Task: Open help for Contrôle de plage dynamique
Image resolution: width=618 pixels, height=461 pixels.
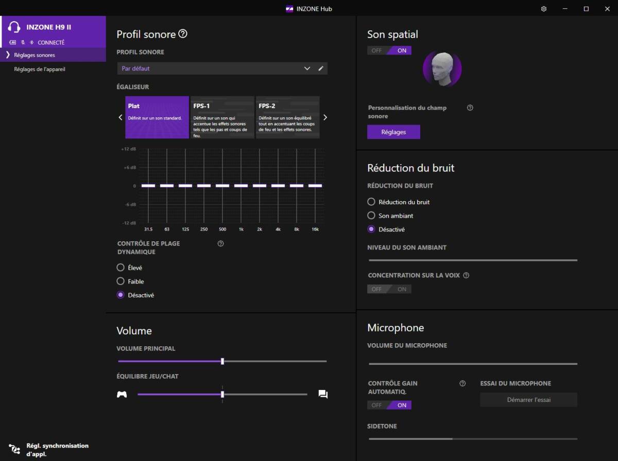Action: (221, 244)
